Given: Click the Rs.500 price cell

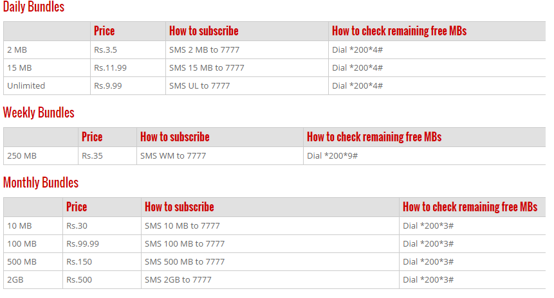Looking at the screenshot, I should pos(102,279).
